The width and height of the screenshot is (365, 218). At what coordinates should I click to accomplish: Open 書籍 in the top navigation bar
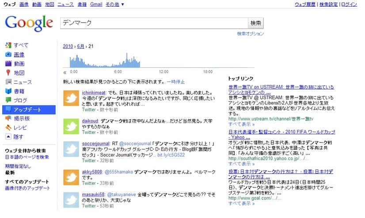coord(82,4)
